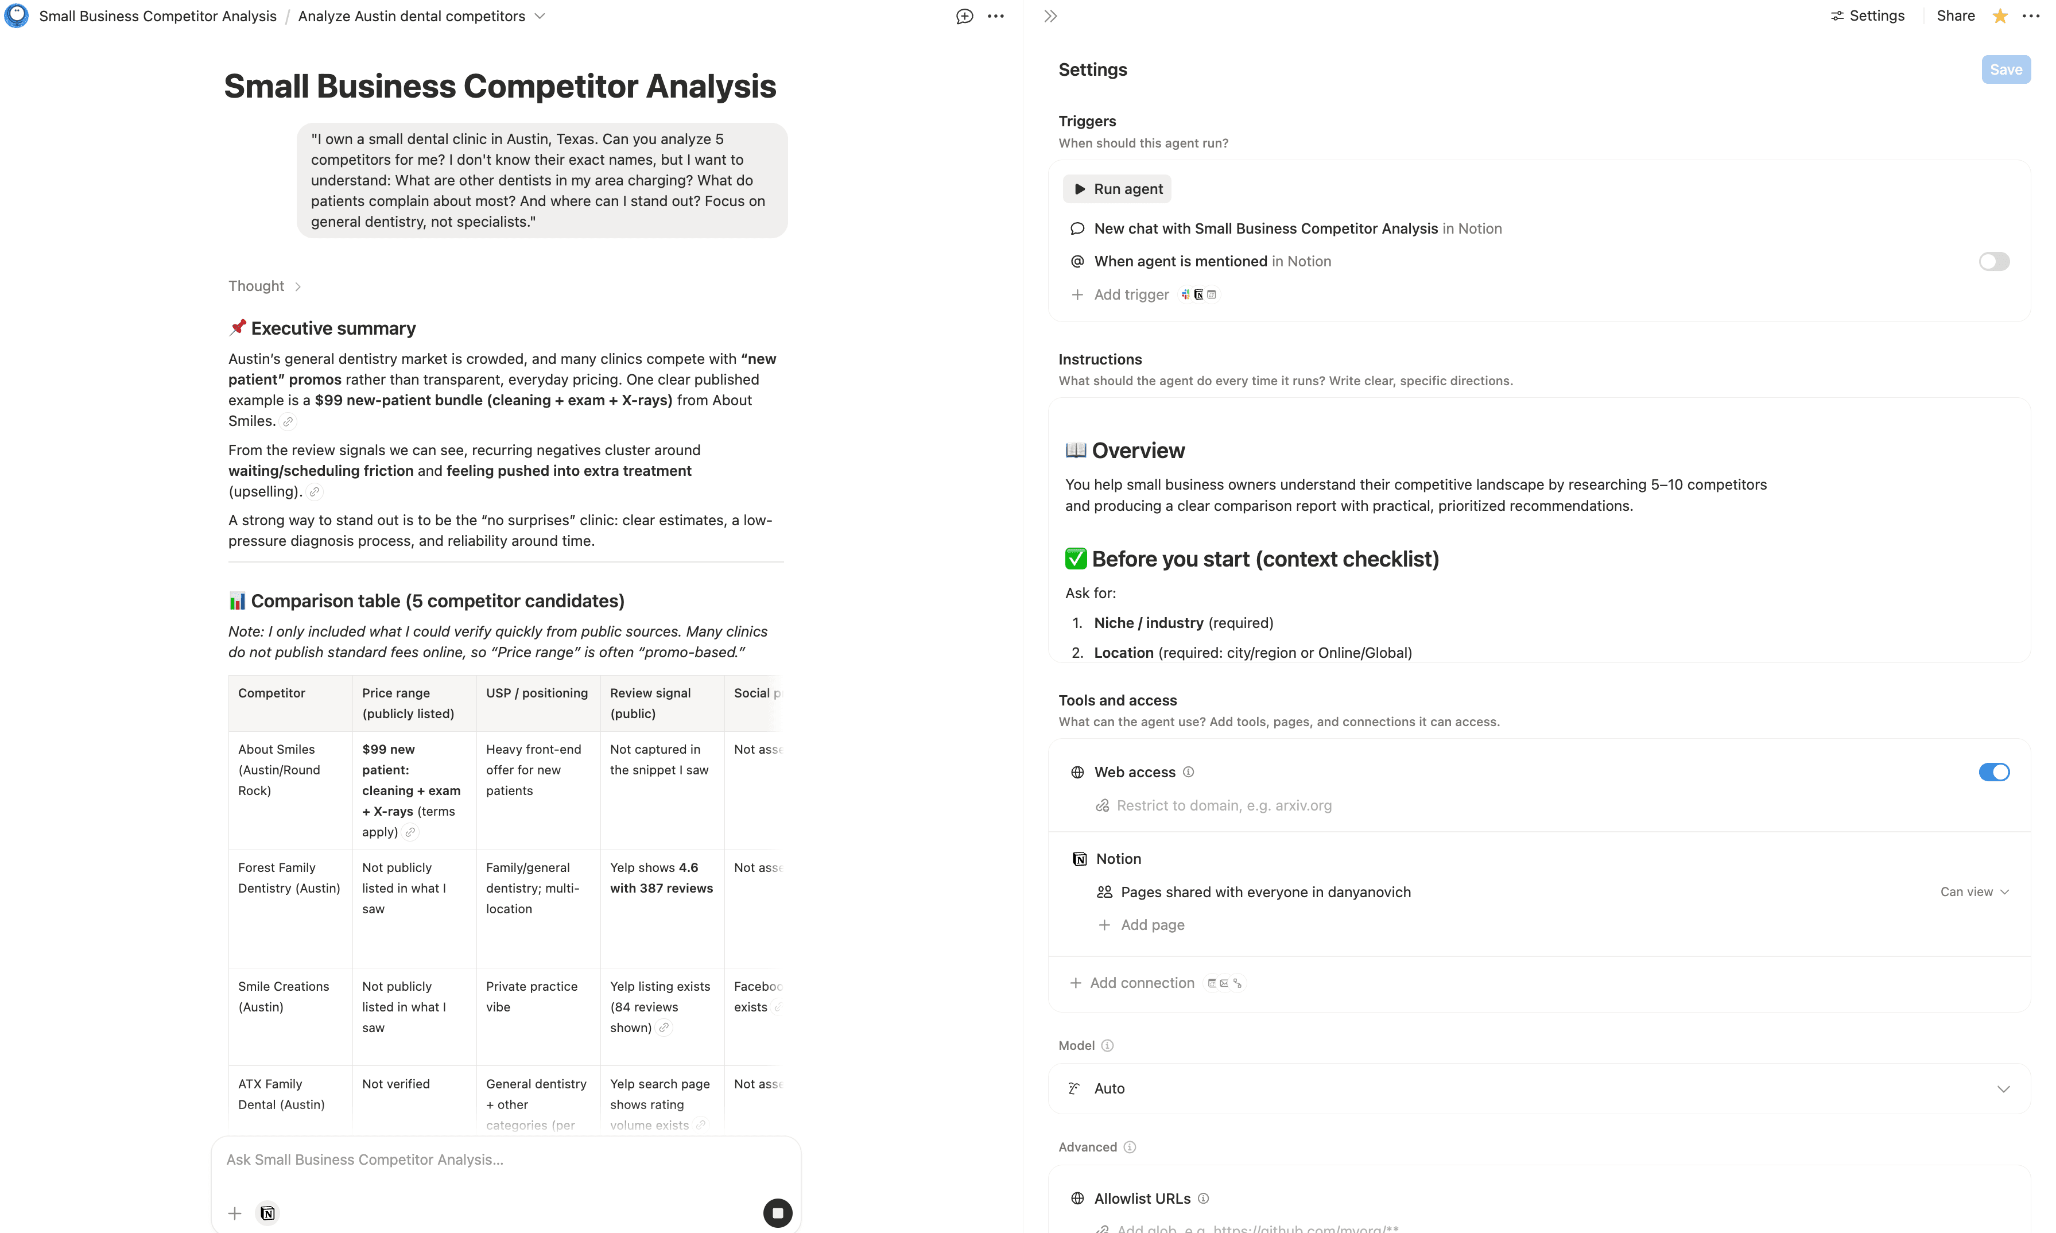Click the Notion icon in the message input bar

coord(267,1213)
